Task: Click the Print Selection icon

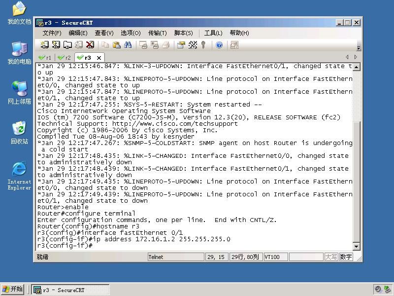Action: click(x=155, y=45)
